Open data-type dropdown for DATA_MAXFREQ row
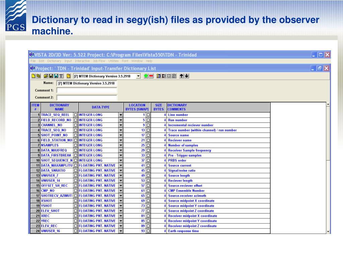 click(x=121, y=150)
